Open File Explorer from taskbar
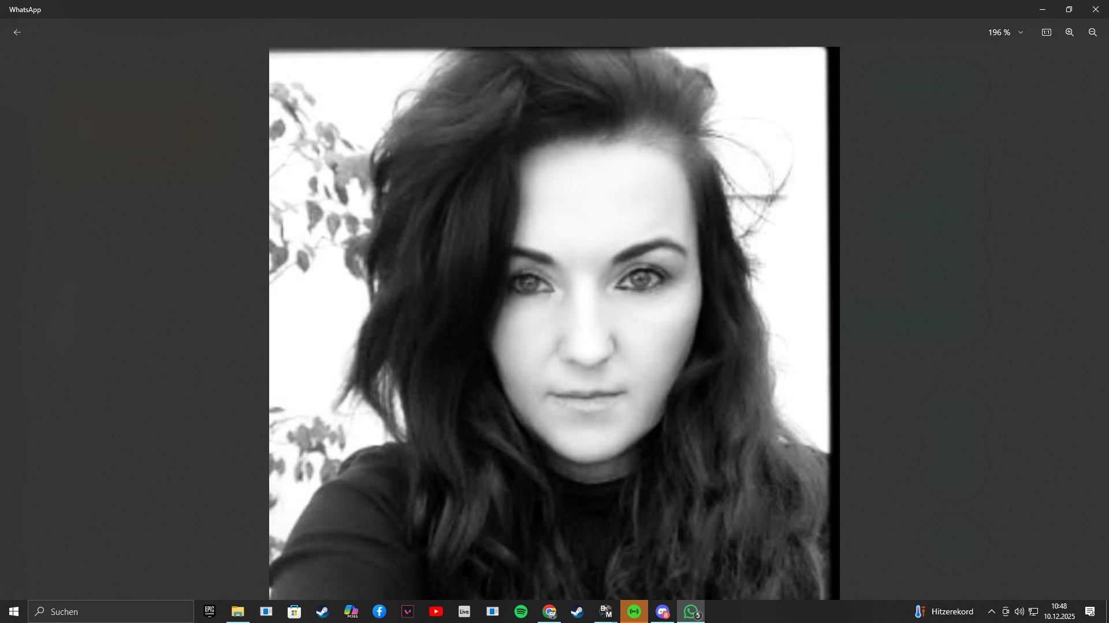 [237, 611]
